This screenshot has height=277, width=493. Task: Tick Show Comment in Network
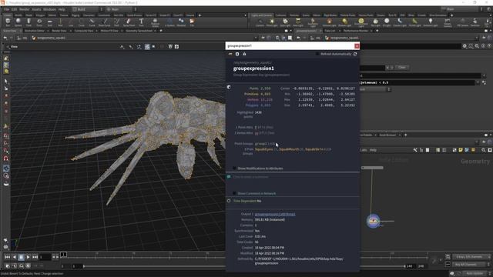234,193
